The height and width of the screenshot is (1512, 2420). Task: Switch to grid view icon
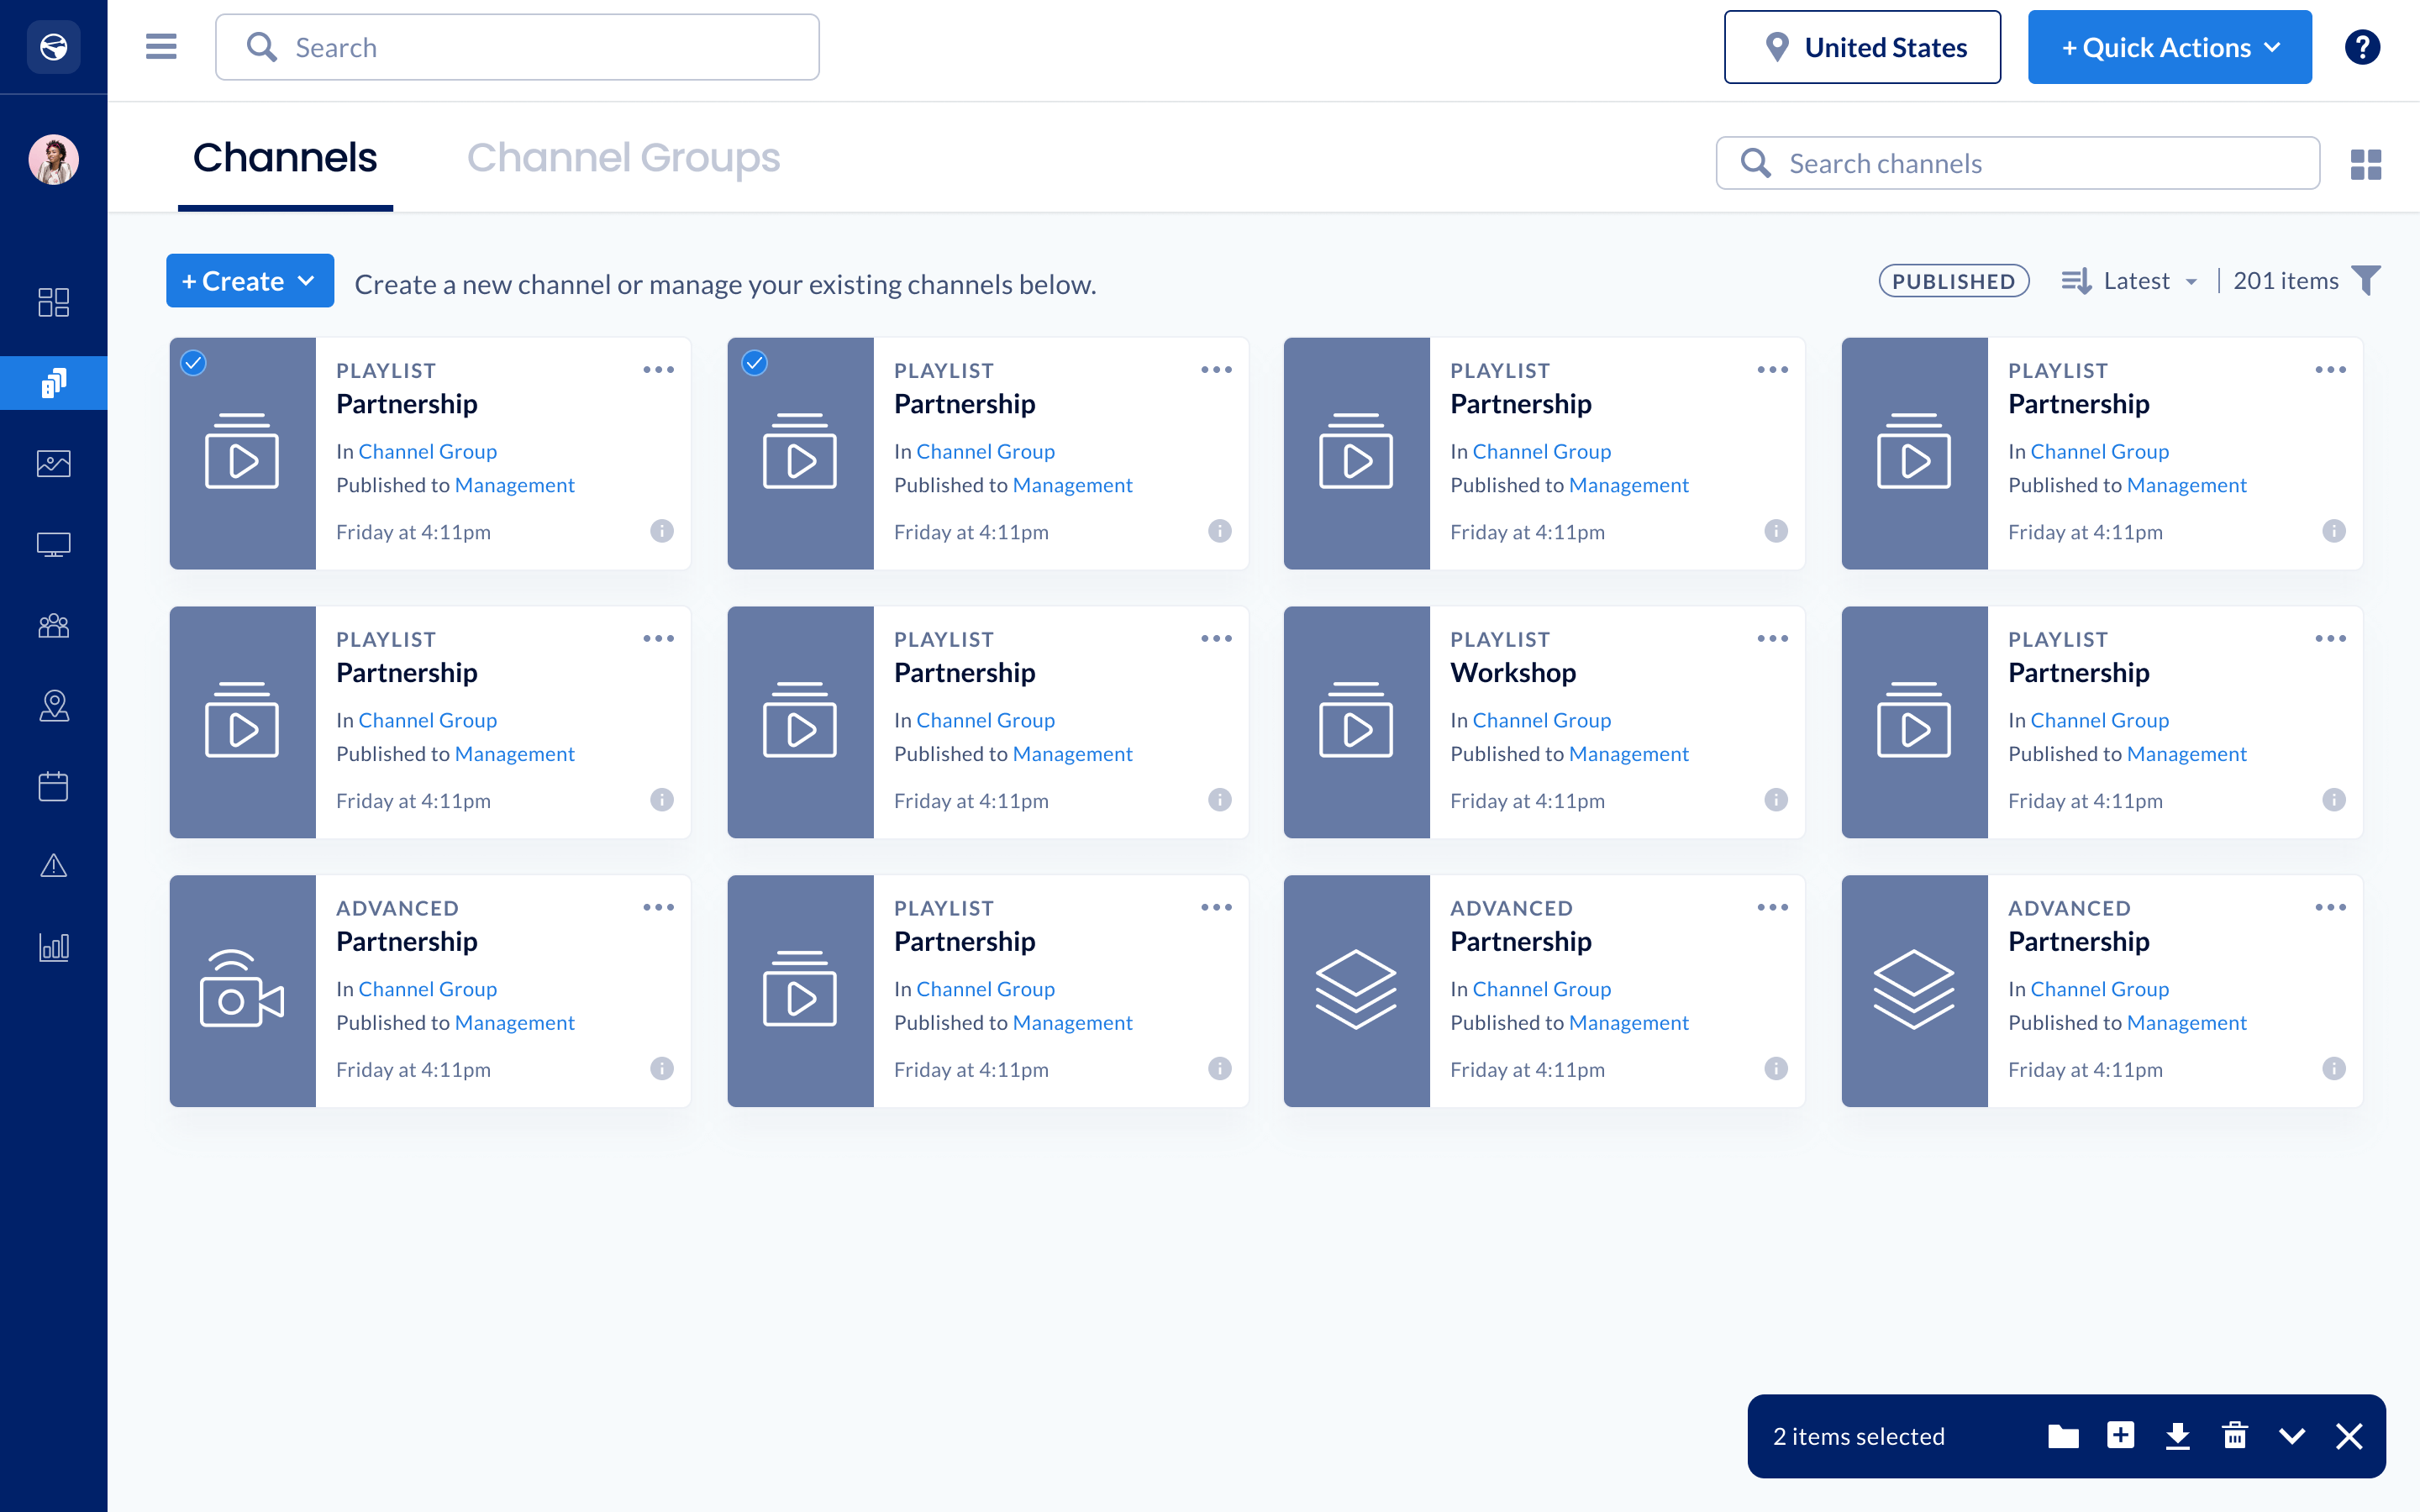pos(2365,164)
